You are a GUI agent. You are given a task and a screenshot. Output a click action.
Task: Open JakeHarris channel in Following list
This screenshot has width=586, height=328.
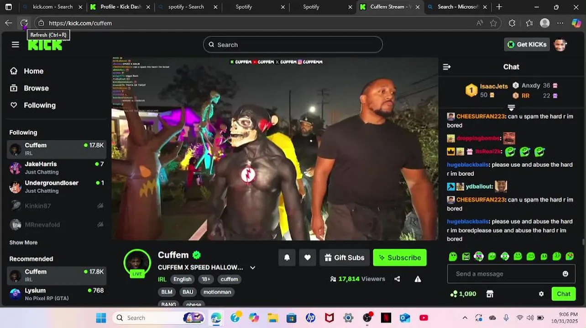pos(57,168)
